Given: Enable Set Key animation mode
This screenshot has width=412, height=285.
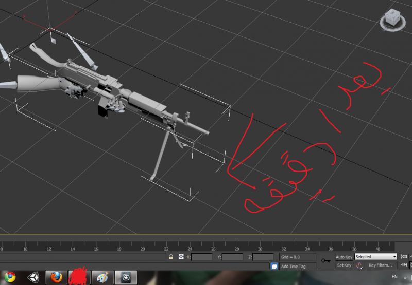Looking at the screenshot, I should pos(344,265).
